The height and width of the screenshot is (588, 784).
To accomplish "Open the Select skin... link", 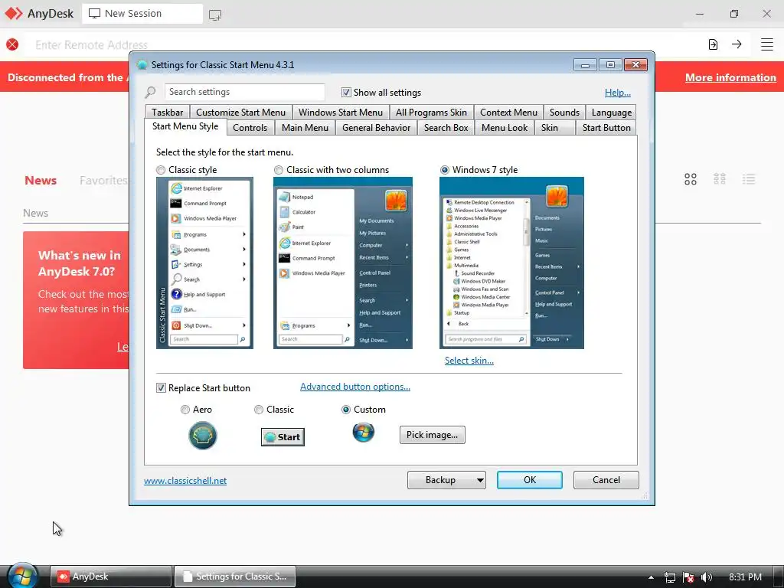I will 469,361.
